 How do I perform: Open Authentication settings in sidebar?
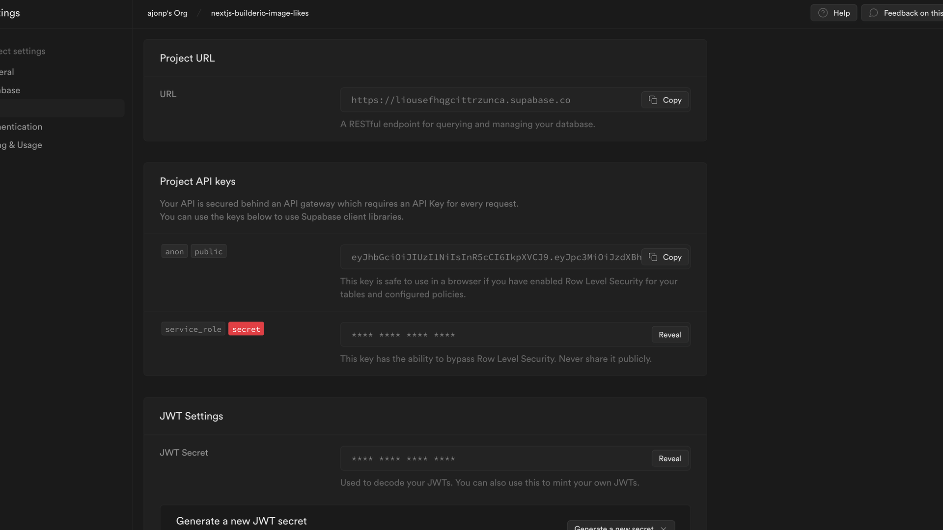tap(22, 127)
